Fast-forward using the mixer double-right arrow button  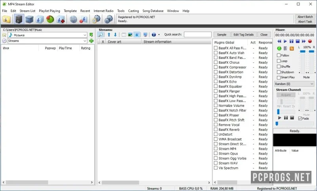pyautogui.click(x=304, y=42)
